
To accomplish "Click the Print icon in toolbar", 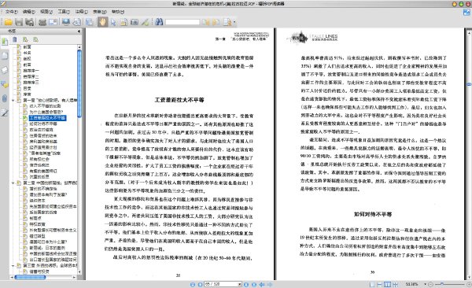I will [x=42, y=22].
